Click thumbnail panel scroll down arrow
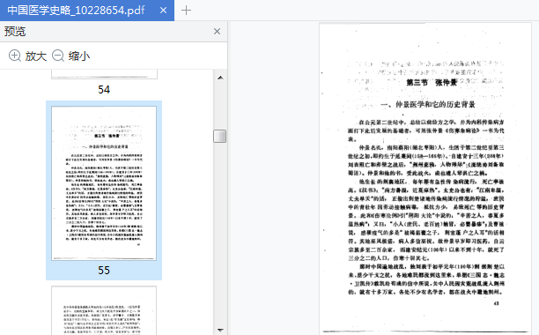539x335 pixels. pos(220,331)
